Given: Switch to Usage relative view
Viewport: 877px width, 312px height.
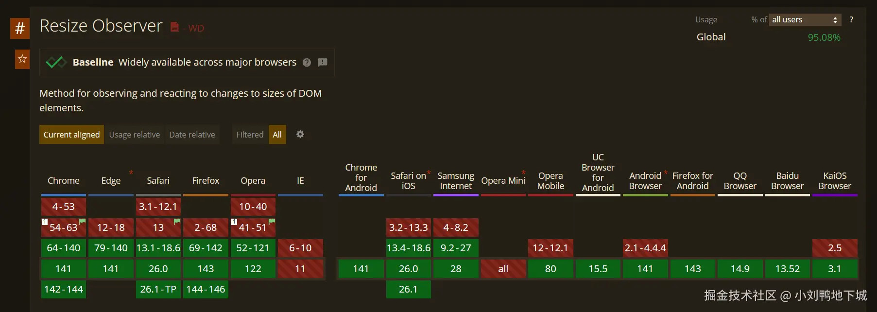Looking at the screenshot, I should 134,135.
